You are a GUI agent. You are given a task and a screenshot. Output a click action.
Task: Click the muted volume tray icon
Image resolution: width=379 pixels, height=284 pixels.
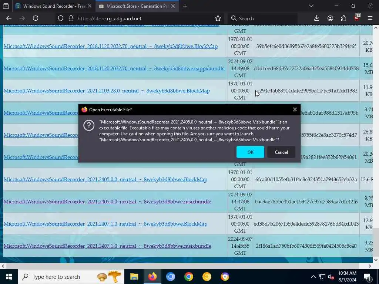pyautogui.click(x=331, y=277)
